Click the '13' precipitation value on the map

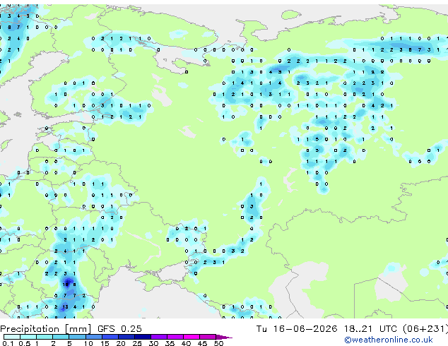coord(66,307)
